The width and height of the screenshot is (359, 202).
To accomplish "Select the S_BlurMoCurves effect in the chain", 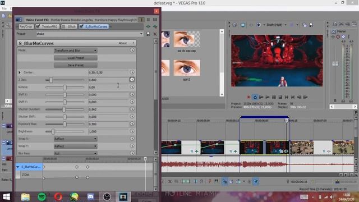I will point(96,26).
